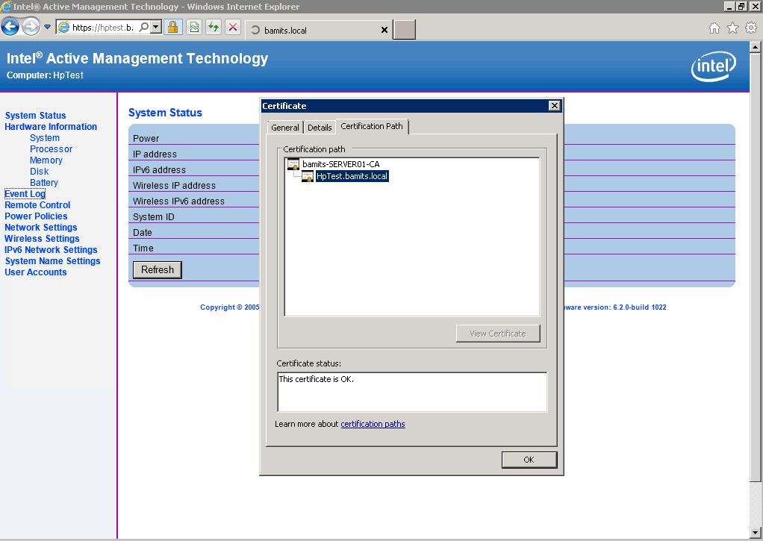This screenshot has width=763, height=541.
Task: Open the browser Home page icon
Action: click(x=714, y=28)
